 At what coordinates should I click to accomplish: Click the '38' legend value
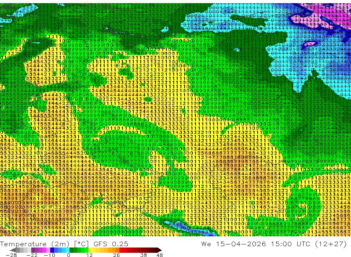coord(144,255)
